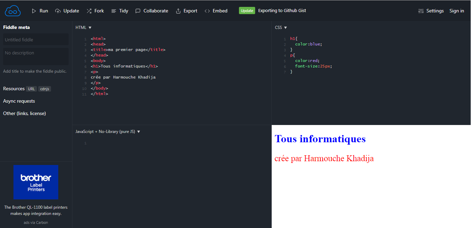This screenshot has width=471, height=228.
Task: Click the JSFiddle logo
Action: 12,11
